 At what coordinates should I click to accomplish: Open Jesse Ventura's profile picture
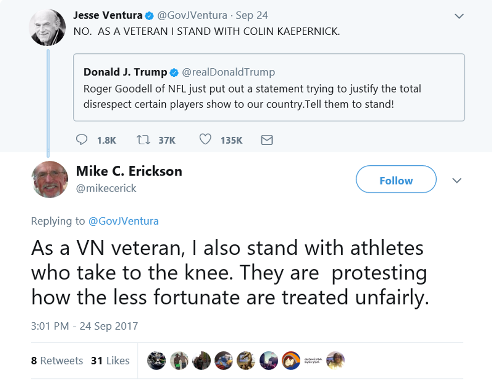click(48, 27)
